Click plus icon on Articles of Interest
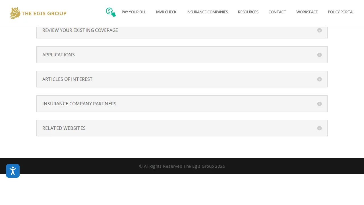Image resolution: width=364 pixels, height=205 pixels. [x=319, y=79]
